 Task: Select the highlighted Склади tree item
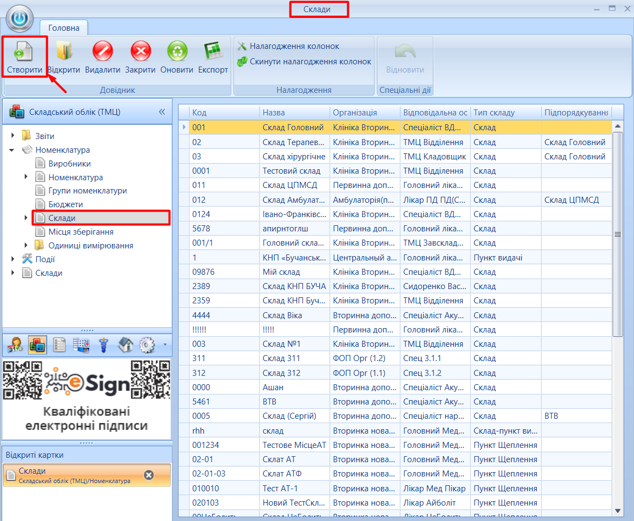[x=101, y=218]
